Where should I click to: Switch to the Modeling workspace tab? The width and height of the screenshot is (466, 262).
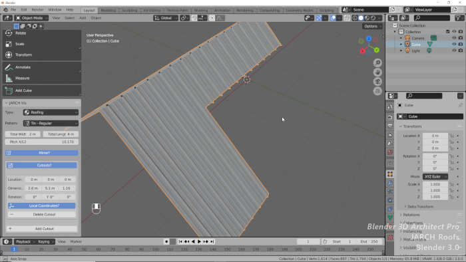(108, 11)
